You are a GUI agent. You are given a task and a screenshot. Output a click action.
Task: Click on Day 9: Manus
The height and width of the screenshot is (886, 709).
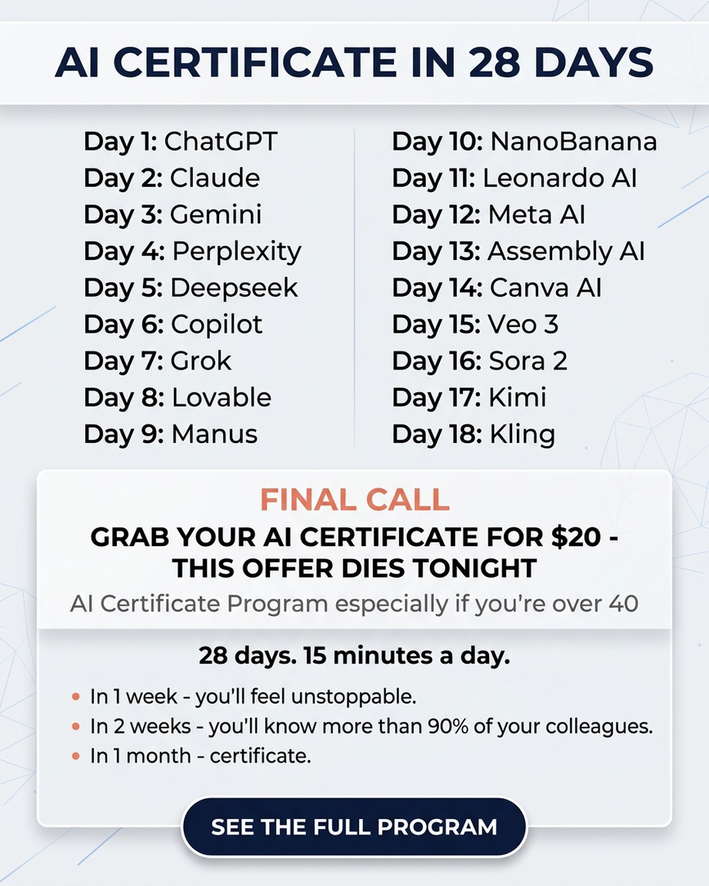(x=171, y=434)
